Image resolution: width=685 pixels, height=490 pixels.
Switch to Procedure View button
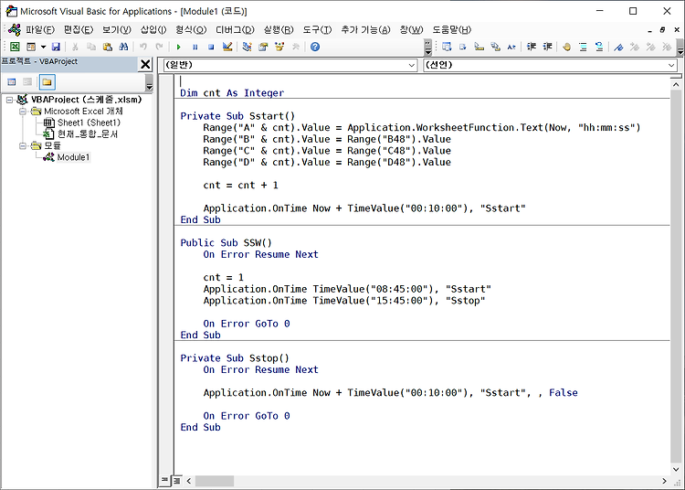tap(164, 481)
